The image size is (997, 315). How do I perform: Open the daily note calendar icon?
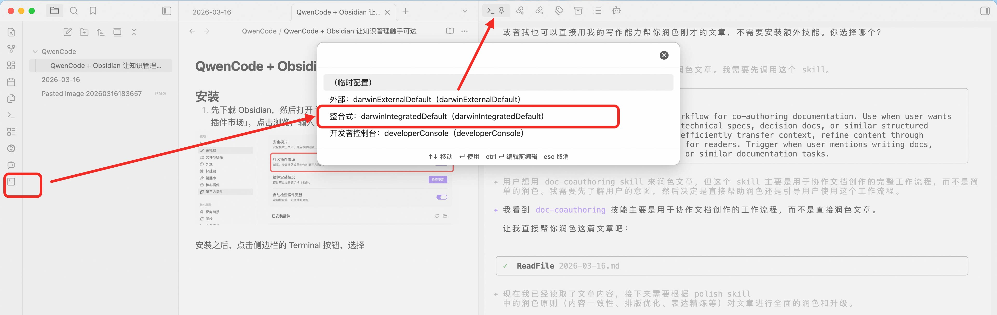pos(11,82)
